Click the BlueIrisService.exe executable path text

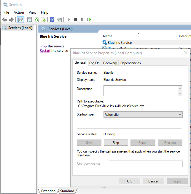111,106
